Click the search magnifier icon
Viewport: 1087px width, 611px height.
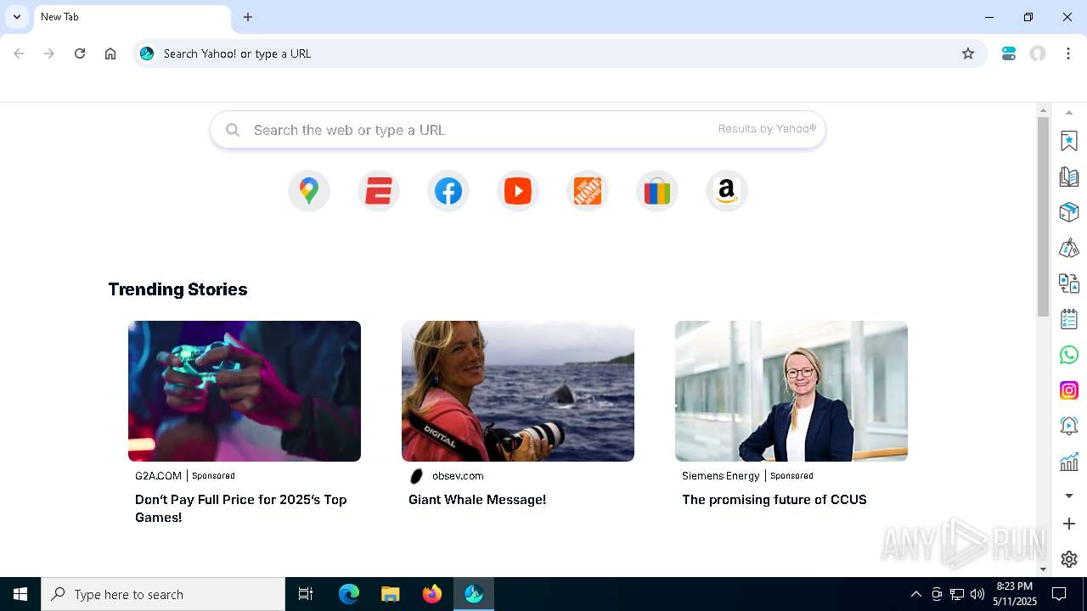(x=233, y=130)
